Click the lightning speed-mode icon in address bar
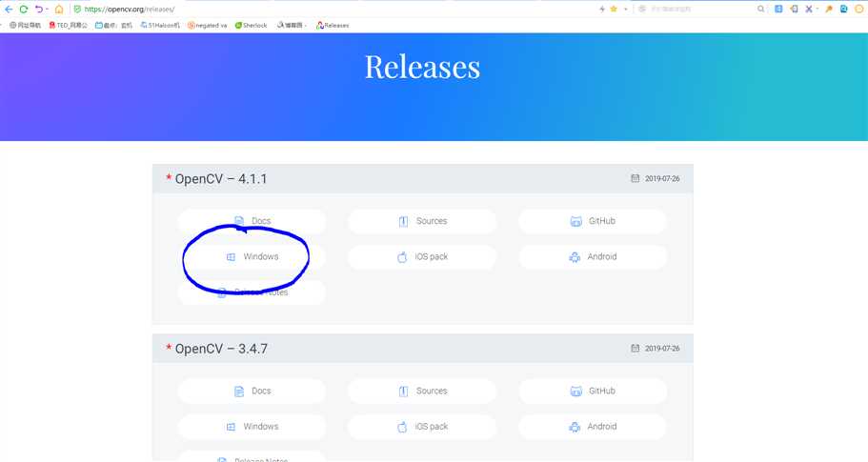This screenshot has height=462, width=868. [x=602, y=9]
